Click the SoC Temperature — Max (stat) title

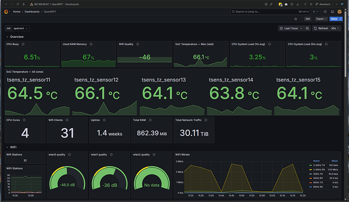click(194, 44)
